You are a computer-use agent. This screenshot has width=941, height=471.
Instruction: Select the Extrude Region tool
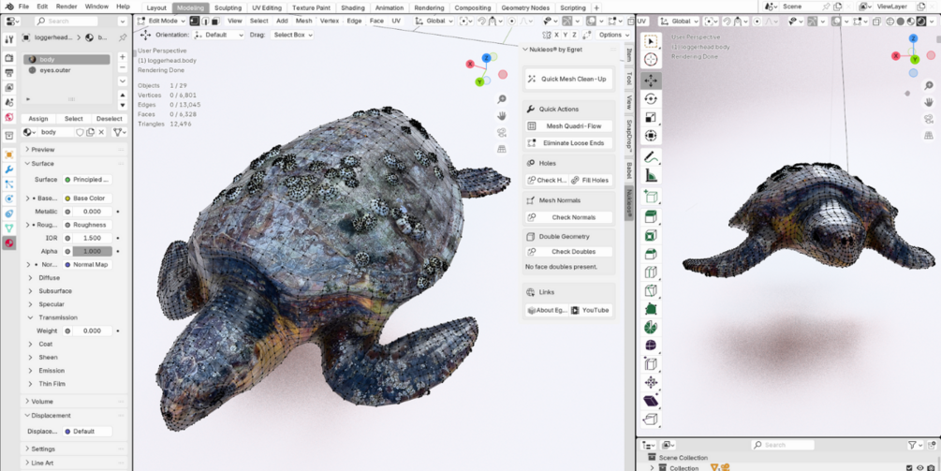[651, 216]
